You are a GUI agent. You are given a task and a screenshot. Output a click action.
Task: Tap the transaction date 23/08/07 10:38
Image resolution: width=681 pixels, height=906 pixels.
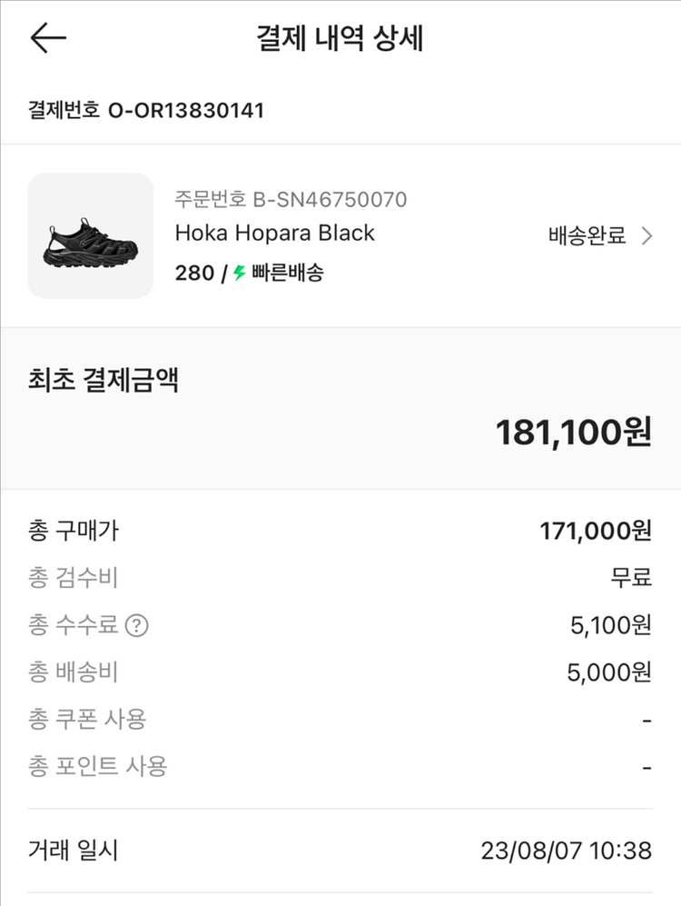(x=566, y=851)
